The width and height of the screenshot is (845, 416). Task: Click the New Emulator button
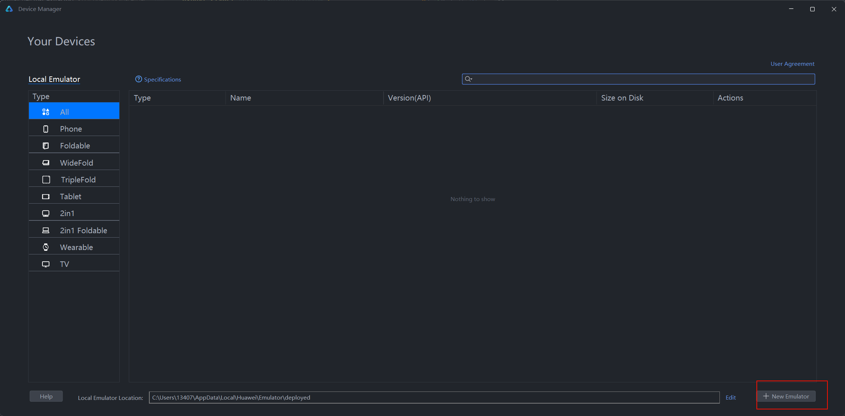[786, 396]
